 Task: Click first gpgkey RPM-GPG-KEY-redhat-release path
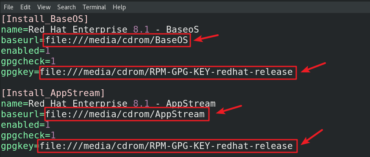pyautogui.click(x=167, y=72)
